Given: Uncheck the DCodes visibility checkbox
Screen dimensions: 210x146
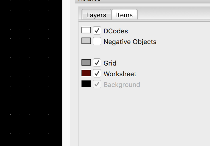Looking at the screenshot, I should point(97,31).
